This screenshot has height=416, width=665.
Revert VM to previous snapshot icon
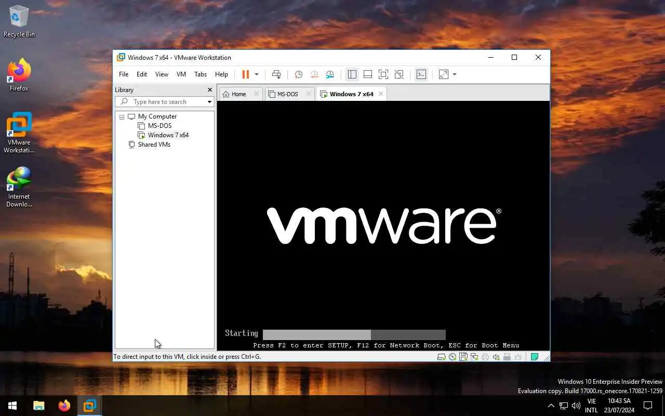[314, 74]
